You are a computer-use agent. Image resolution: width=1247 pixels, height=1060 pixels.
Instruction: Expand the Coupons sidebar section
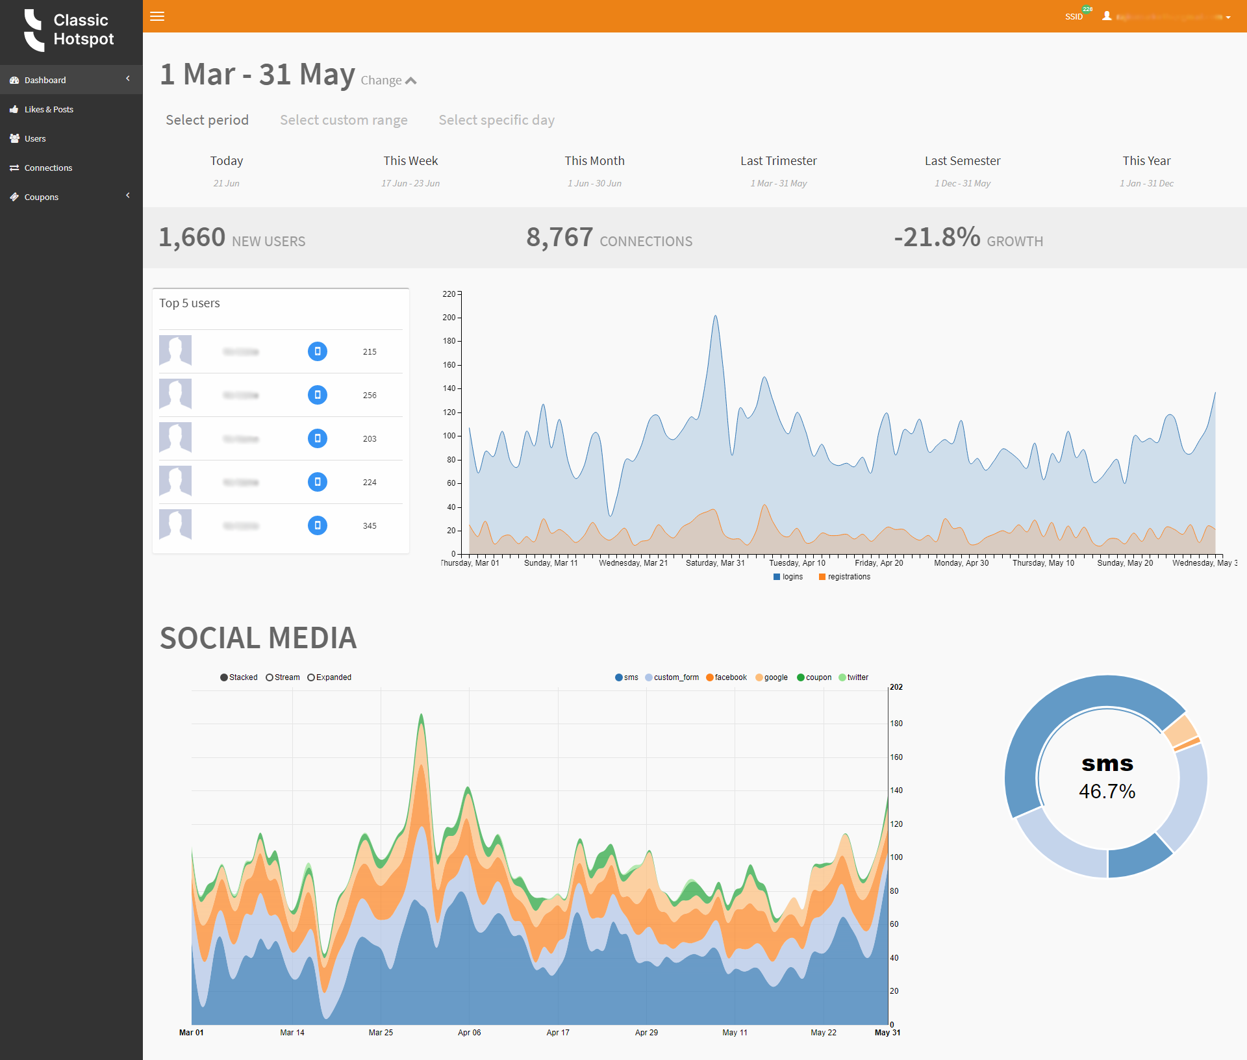click(127, 197)
